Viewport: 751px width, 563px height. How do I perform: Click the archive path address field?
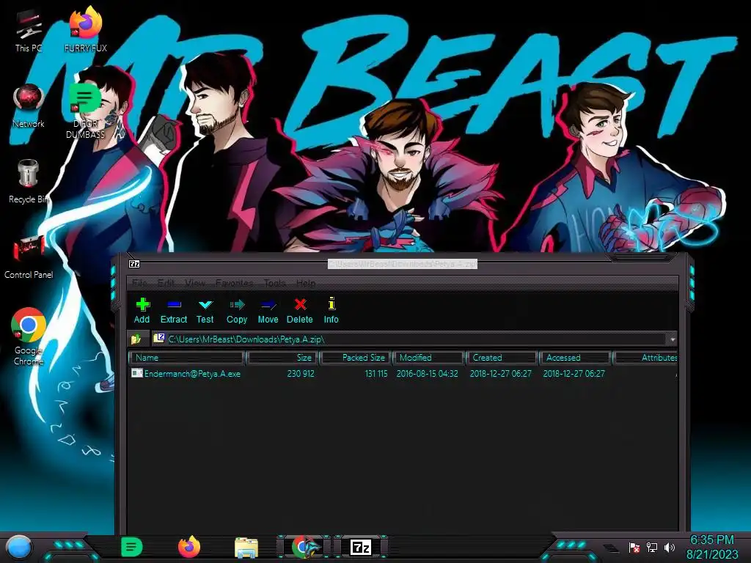(x=410, y=339)
